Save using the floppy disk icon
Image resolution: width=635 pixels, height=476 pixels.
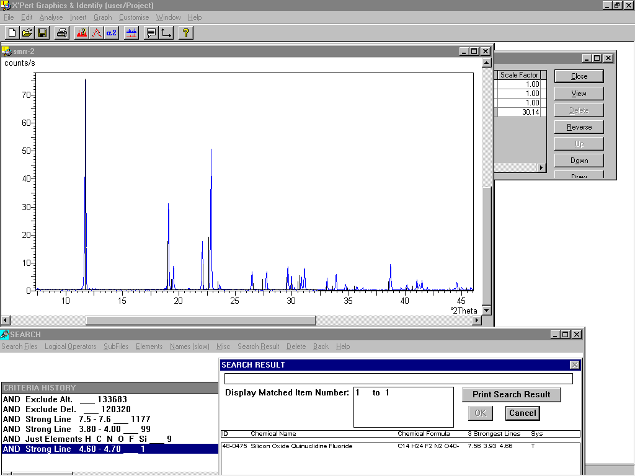(42, 33)
